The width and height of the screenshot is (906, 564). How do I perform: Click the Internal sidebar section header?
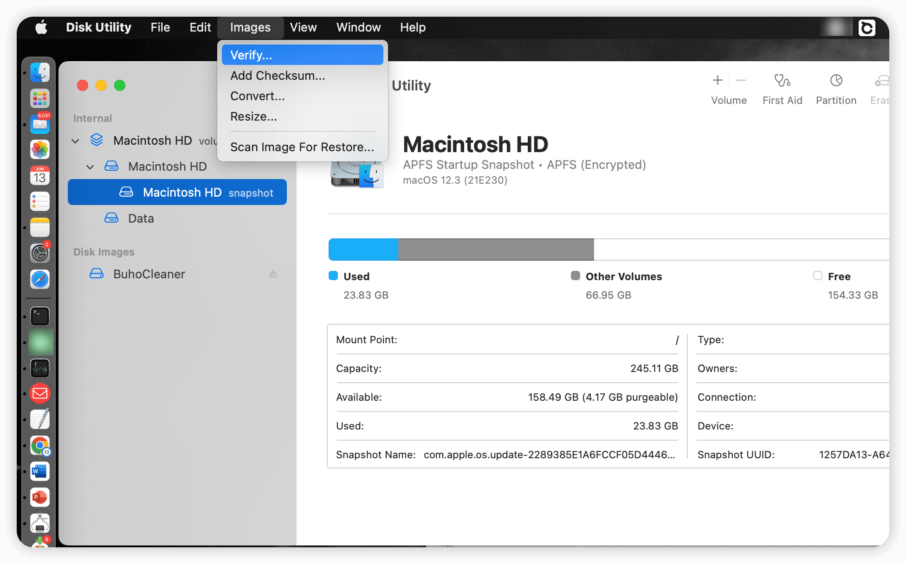[92, 118]
